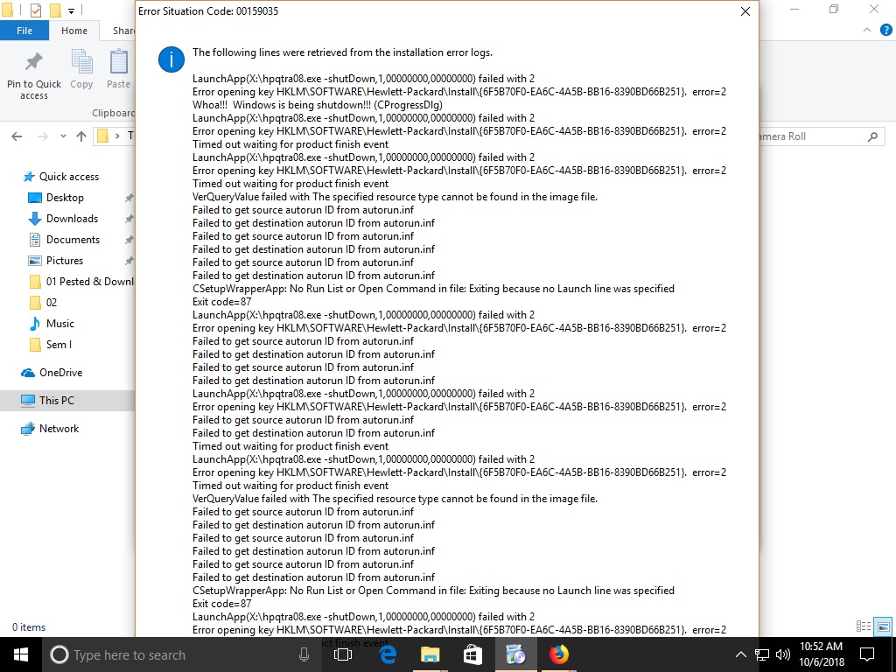Close the Error Situation Code dialog
The width and height of the screenshot is (896, 672).
745,11
